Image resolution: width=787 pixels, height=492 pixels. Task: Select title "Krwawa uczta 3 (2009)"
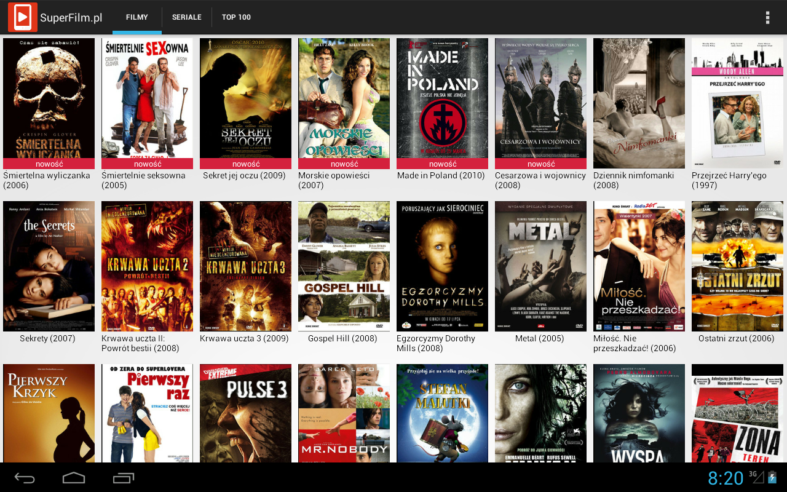point(244,338)
